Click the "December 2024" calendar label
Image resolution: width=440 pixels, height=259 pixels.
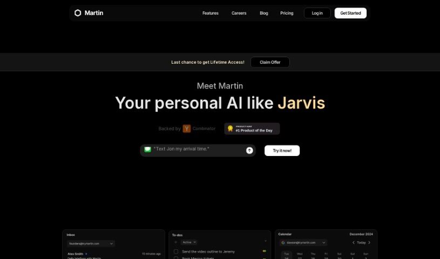tap(361, 234)
